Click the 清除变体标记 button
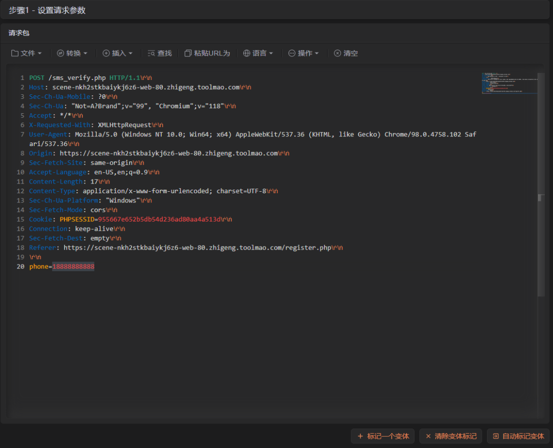 (451, 436)
